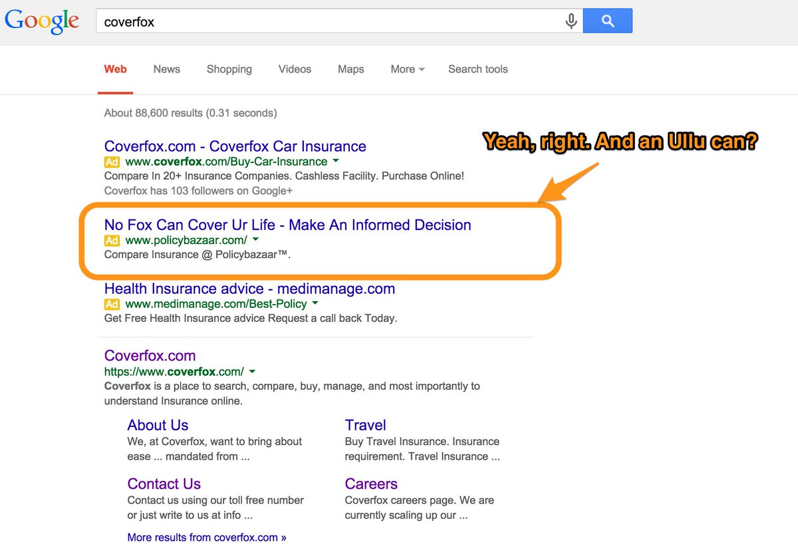Image resolution: width=798 pixels, height=556 pixels.
Task: Open the Contact Us sitelink
Action: (x=164, y=484)
